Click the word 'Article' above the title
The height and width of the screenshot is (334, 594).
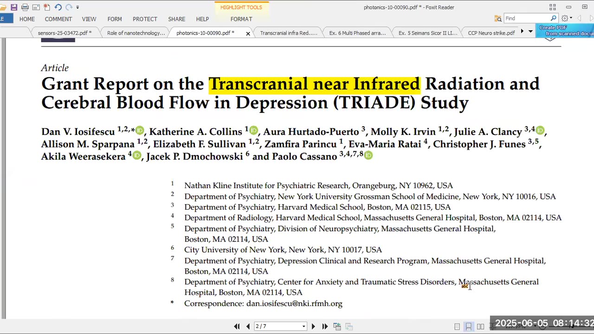tap(55, 68)
